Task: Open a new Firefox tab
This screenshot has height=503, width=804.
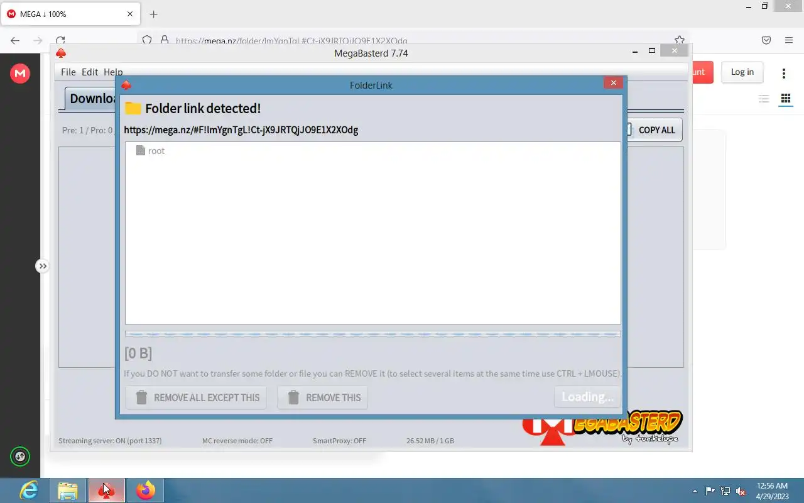Action: click(x=153, y=14)
